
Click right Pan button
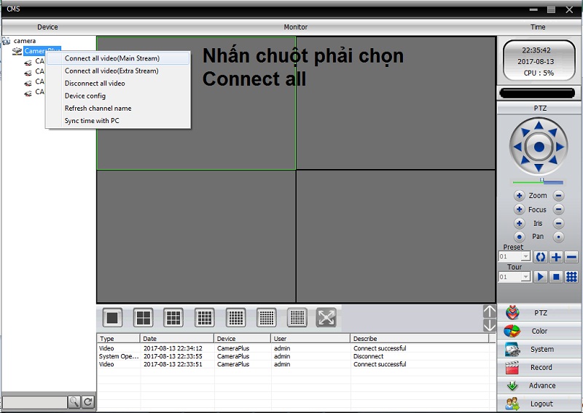pos(558,237)
